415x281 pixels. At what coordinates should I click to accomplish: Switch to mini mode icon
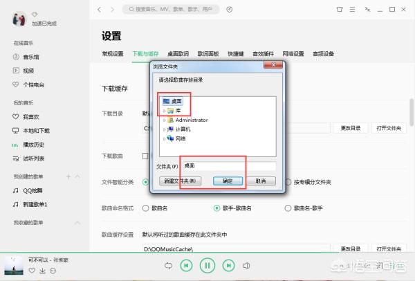(x=367, y=10)
